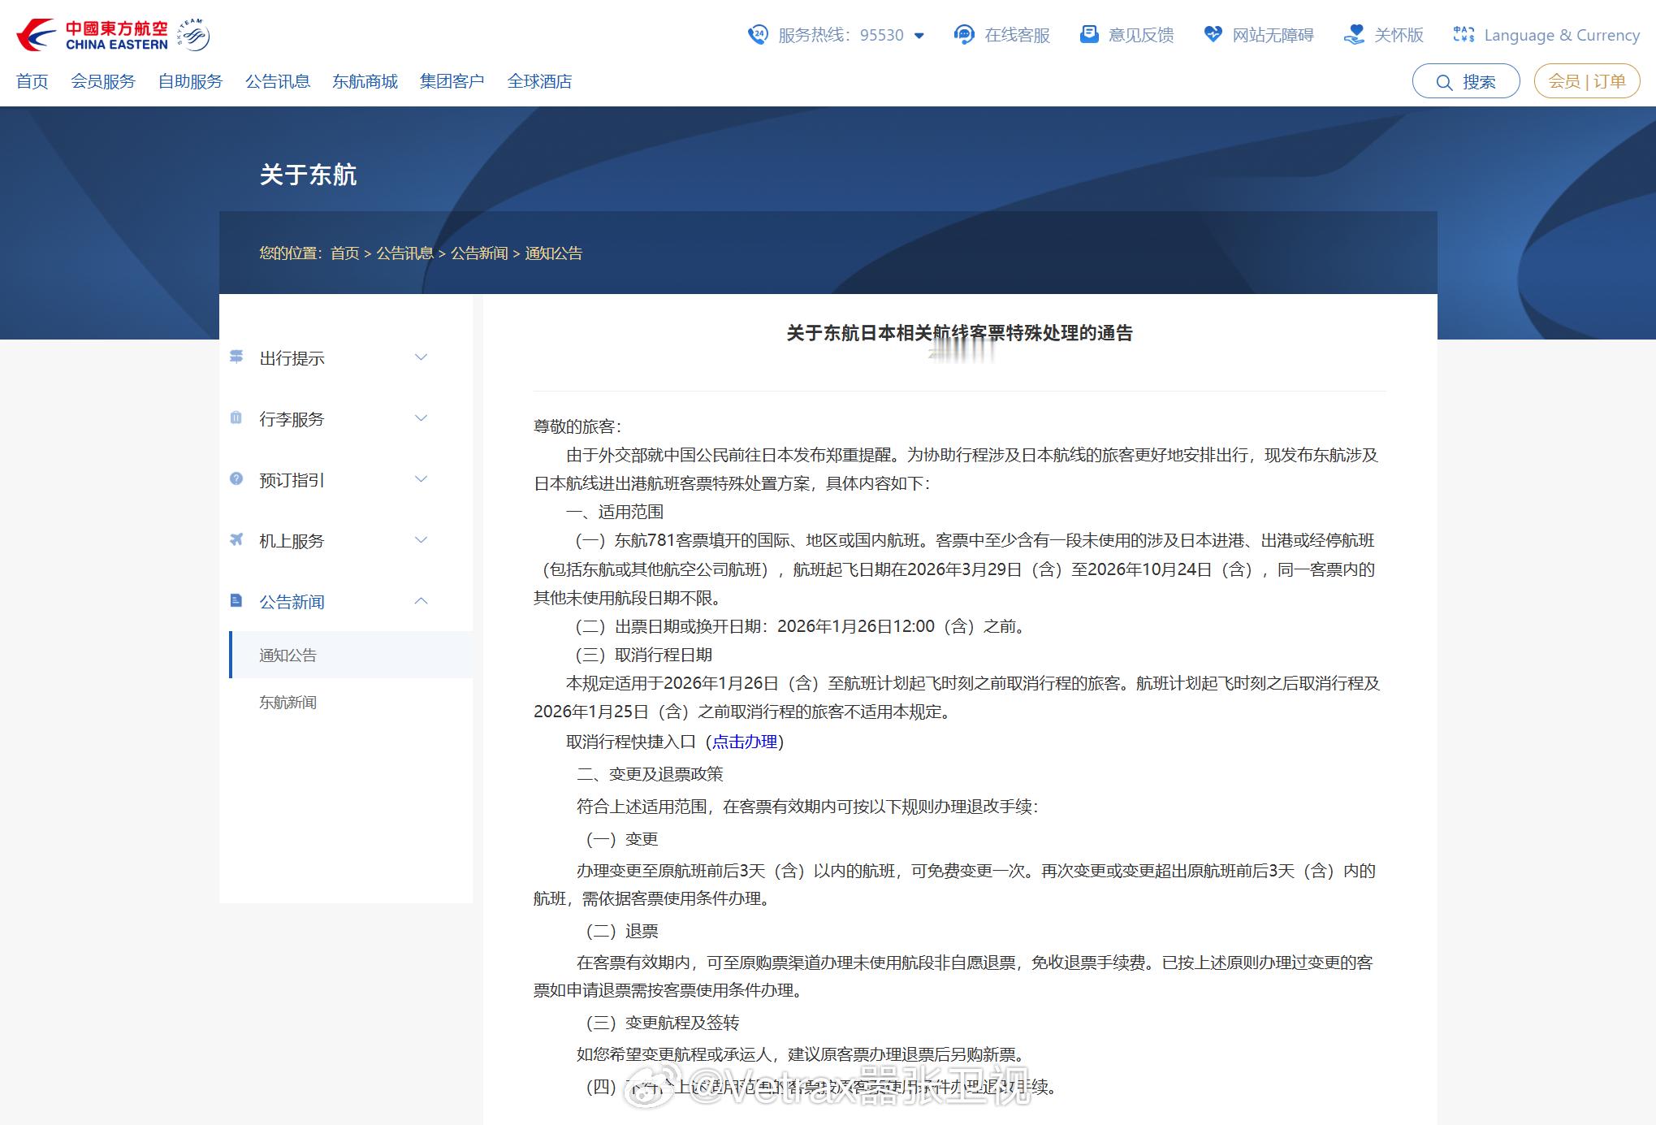Click the magnifier icon in search button
The height and width of the screenshot is (1125, 1656).
point(1444,82)
